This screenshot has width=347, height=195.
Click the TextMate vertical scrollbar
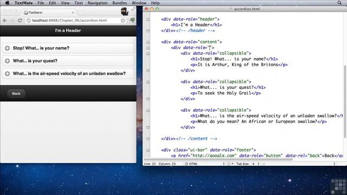click(345, 102)
